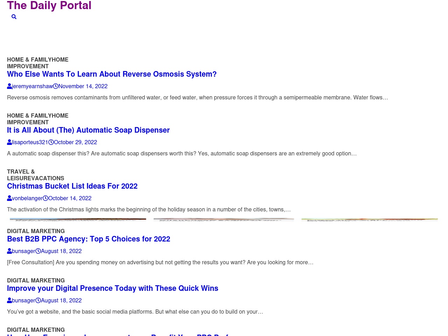Click the excerpt beginning 'Reverse osmosis removes contaminants'
The image size is (448, 336).
pyautogui.click(x=197, y=97)
